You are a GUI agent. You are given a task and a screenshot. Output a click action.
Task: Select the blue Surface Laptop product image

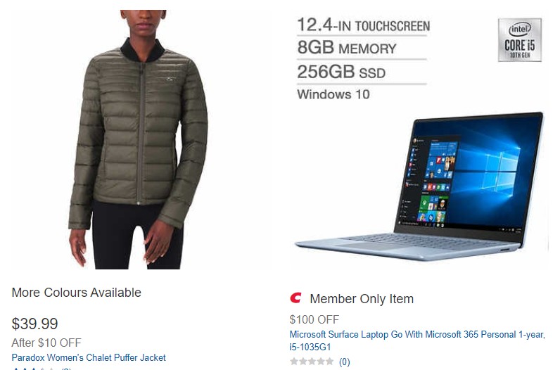pyautogui.click(x=419, y=186)
